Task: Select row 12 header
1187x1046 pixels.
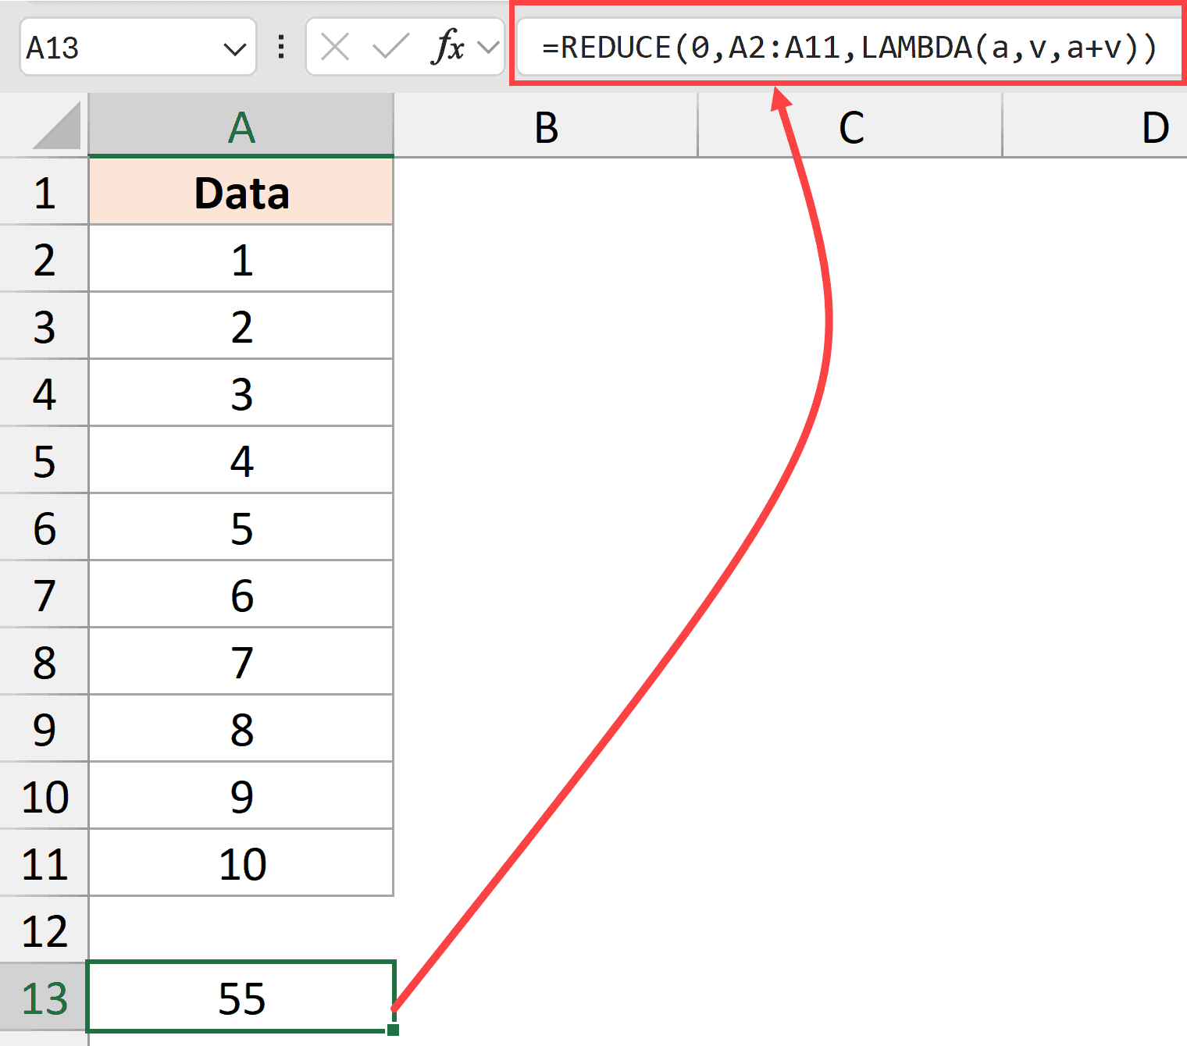Action: pyautogui.click(x=43, y=930)
